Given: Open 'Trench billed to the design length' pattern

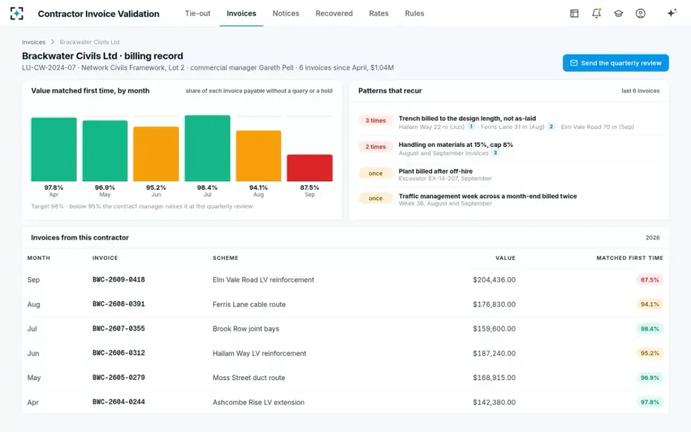Looking at the screenshot, I should [467, 119].
